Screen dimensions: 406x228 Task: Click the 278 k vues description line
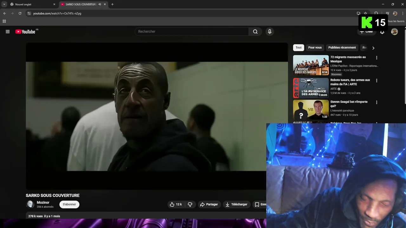coord(44,216)
